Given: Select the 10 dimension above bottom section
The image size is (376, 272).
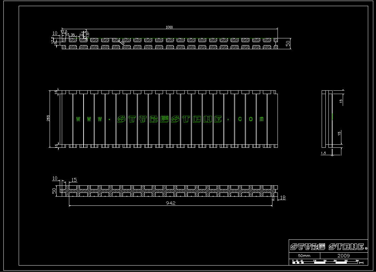Looking at the screenshot, I should tap(55, 178).
